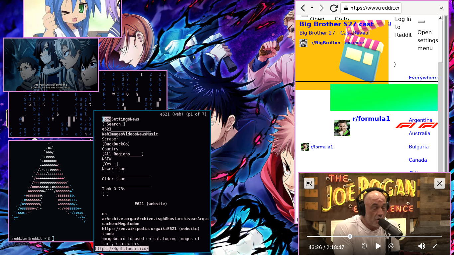Open the top News link beside Settings
Viewport: 454px width, 255px height.
click(135, 119)
